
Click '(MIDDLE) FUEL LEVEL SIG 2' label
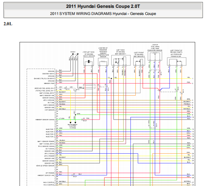(x=44, y=88)
